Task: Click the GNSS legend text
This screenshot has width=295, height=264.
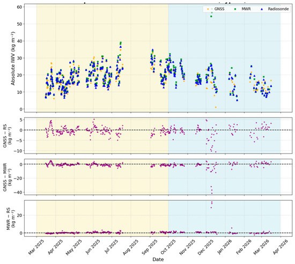Action: click(x=219, y=9)
